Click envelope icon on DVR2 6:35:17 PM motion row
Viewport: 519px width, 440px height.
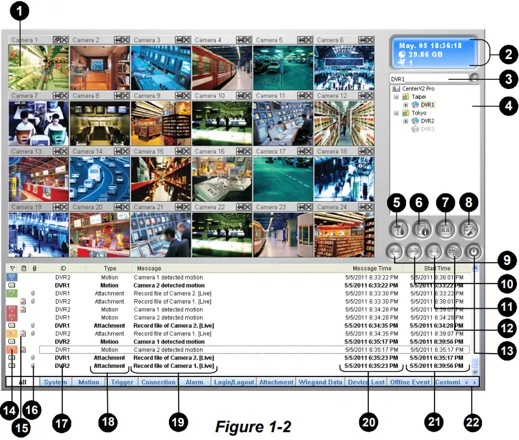pyautogui.click(x=12, y=341)
